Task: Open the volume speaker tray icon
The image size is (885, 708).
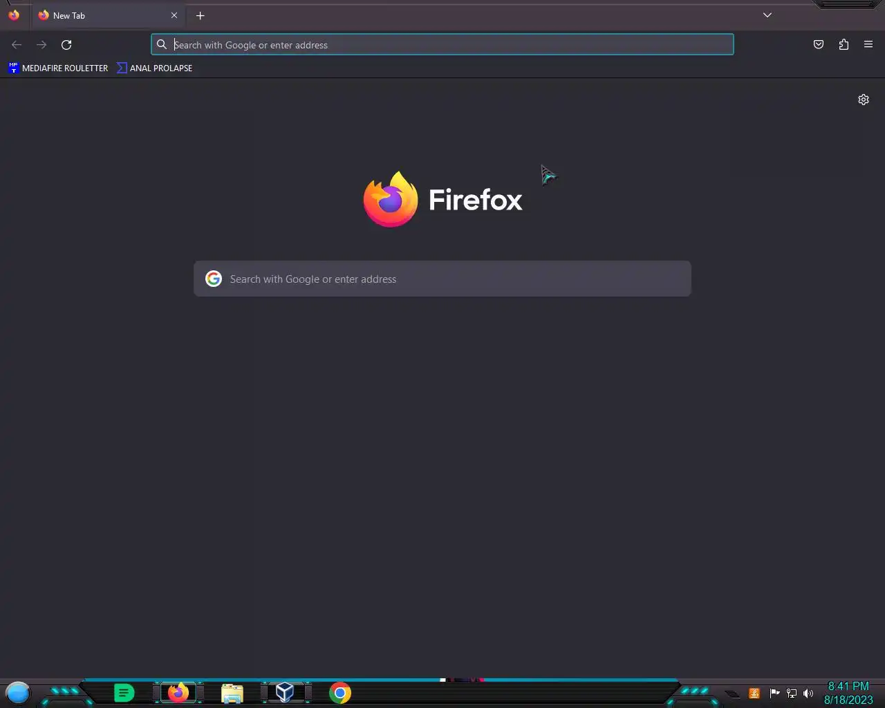Action: (x=808, y=693)
